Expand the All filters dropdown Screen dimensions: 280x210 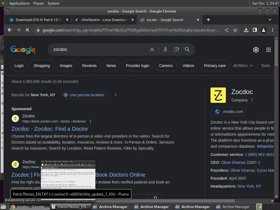[x=243, y=66]
